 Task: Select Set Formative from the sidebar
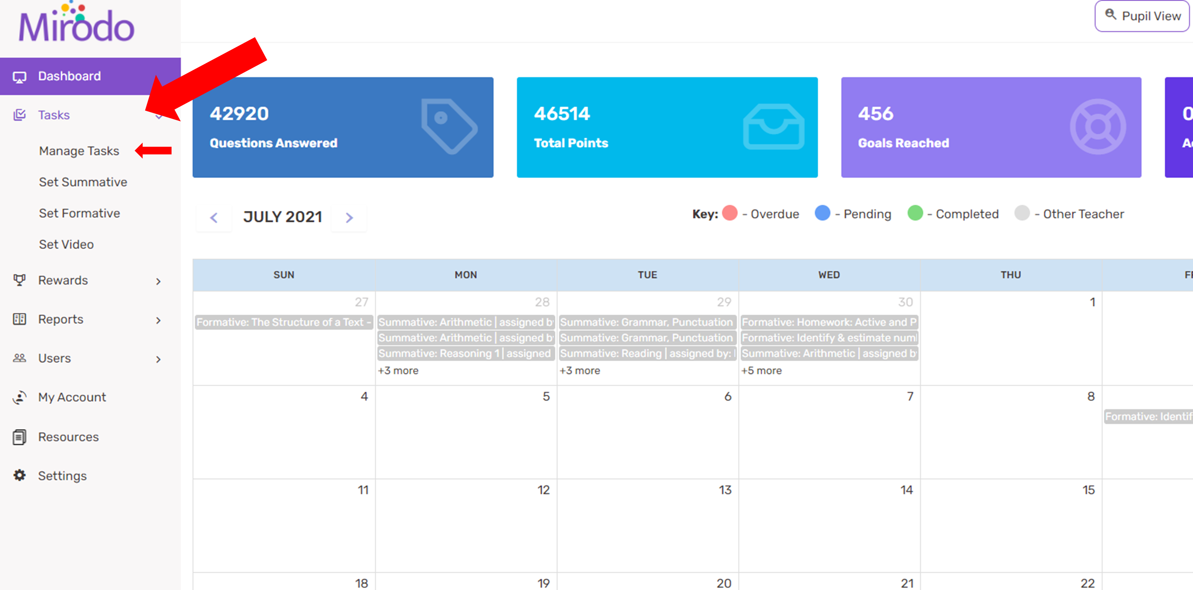80,213
